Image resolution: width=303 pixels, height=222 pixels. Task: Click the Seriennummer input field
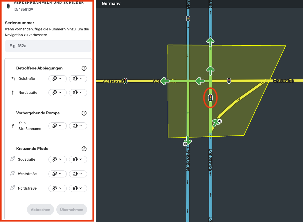tap(48, 46)
